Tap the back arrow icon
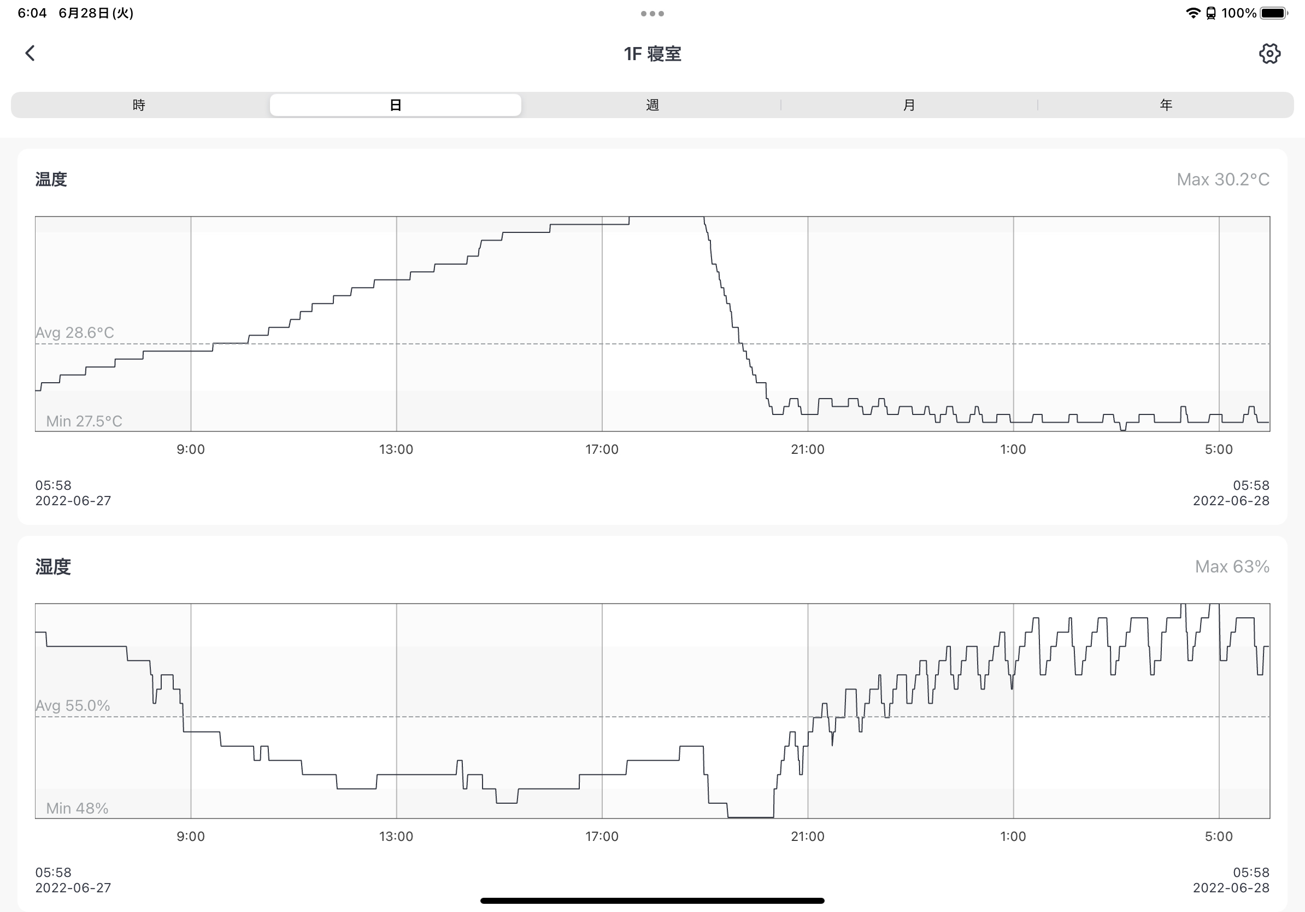 point(30,54)
